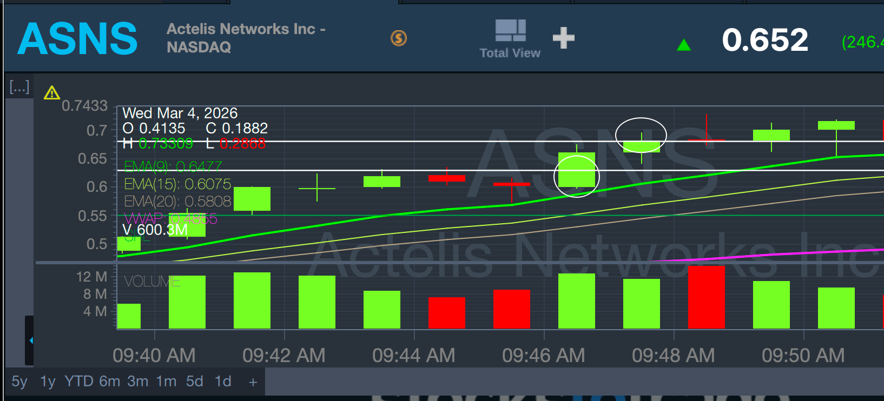Click the 09:42 AM time axis label
The image size is (884, 401).
click(x=284, y=356)
